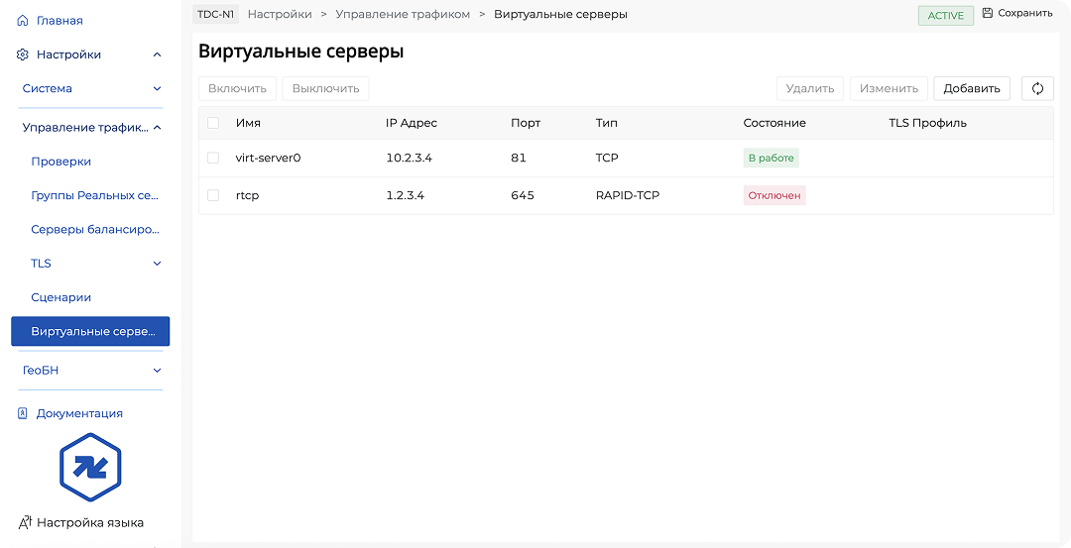The height and width of the screenshot is (548, 1071).
Task: Expand the ГеоБН section
Action: pyautogui.click(x=157, y=370)
